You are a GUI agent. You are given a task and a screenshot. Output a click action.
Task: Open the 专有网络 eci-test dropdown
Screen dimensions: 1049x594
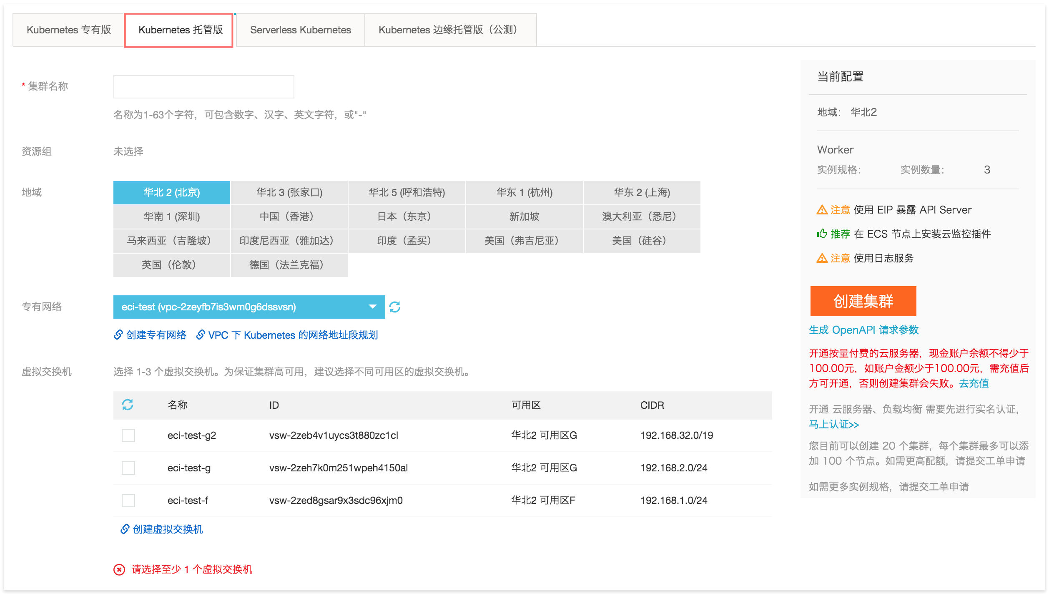coord(249,307)
